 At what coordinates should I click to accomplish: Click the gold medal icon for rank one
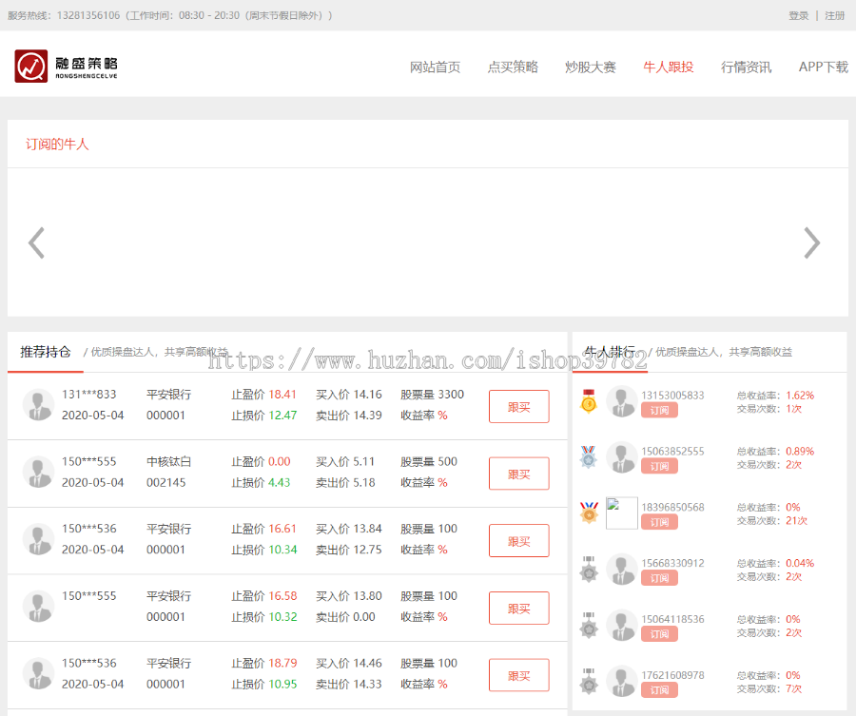coord(589,402)
